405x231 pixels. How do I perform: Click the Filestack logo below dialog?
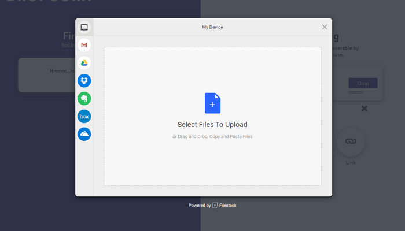point(215,206)
